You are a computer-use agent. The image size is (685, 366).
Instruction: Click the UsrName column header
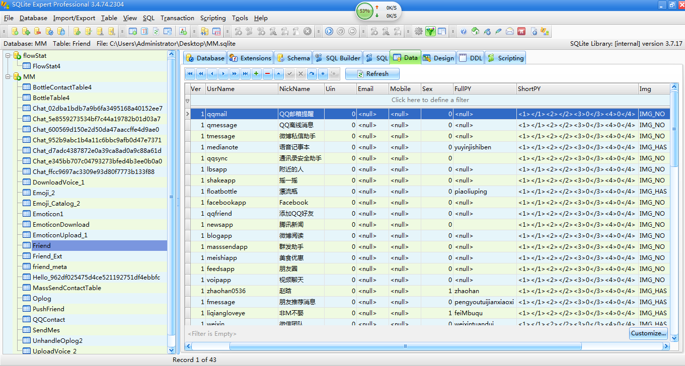[242, 89]
